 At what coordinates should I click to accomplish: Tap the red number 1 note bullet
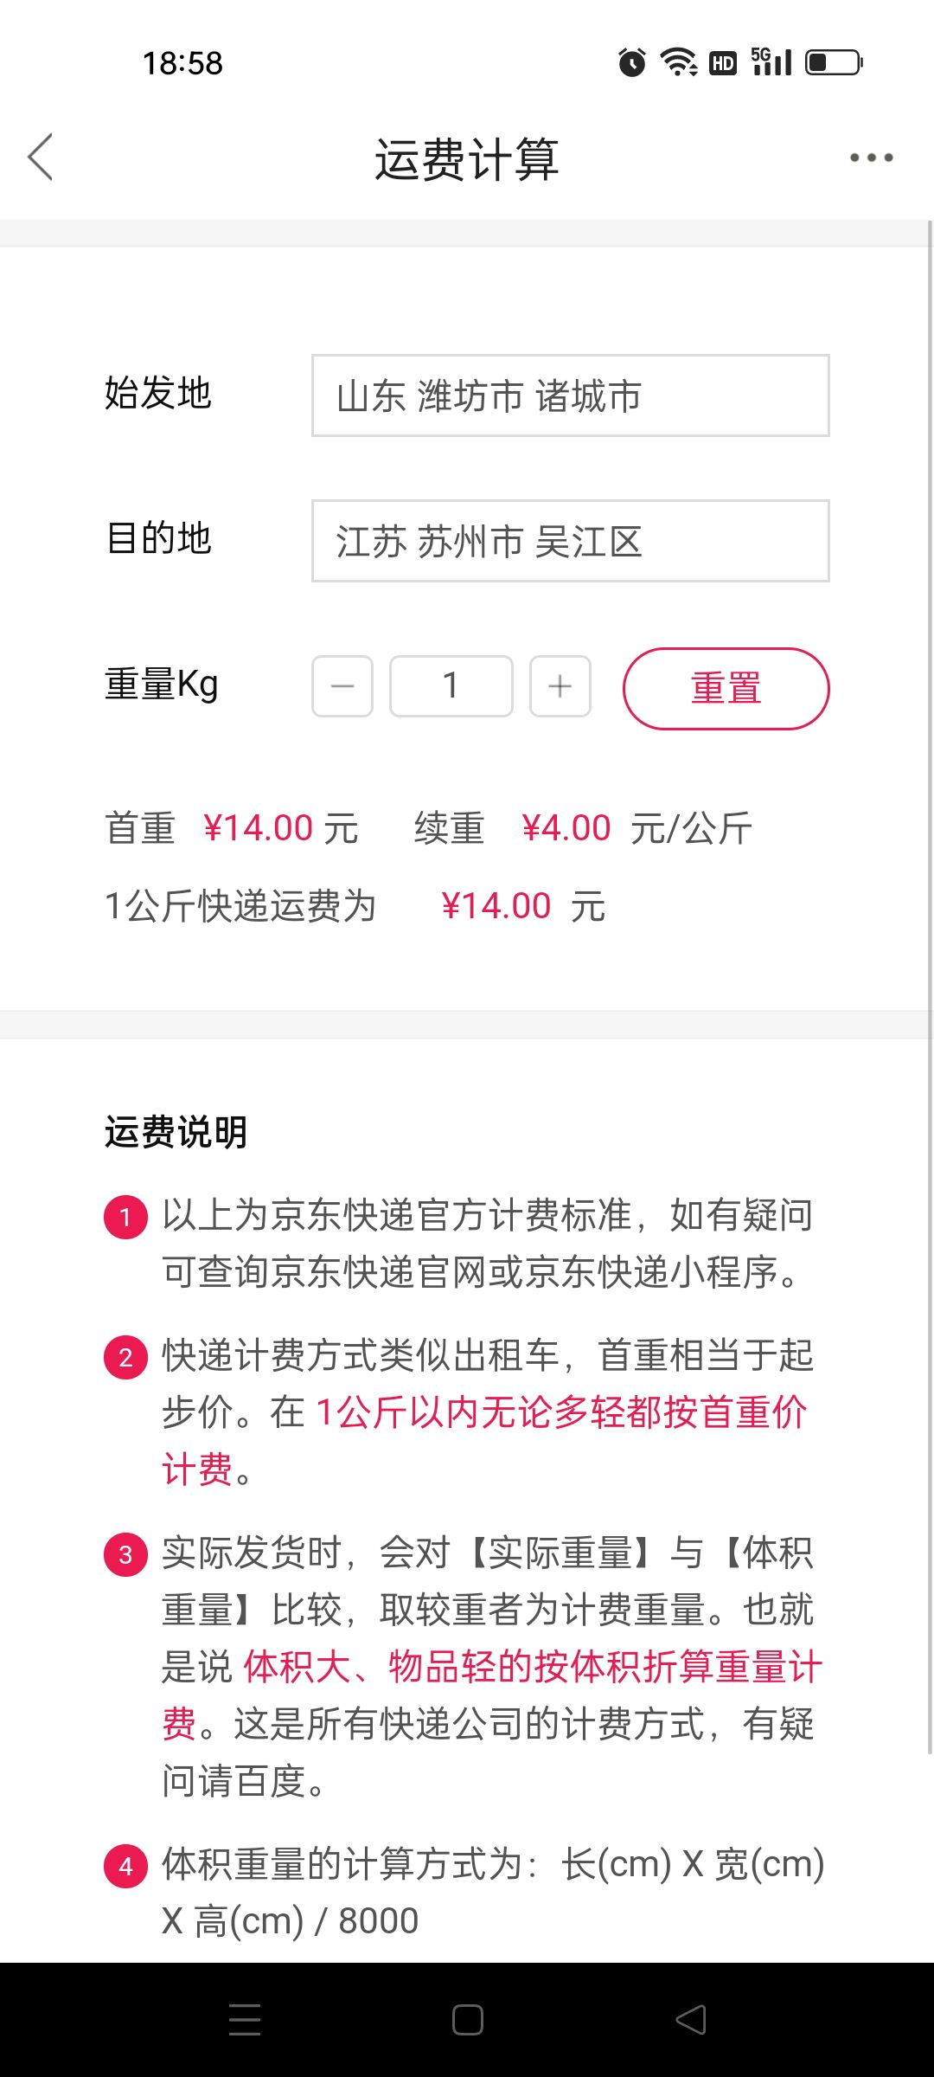point(125,1217)
